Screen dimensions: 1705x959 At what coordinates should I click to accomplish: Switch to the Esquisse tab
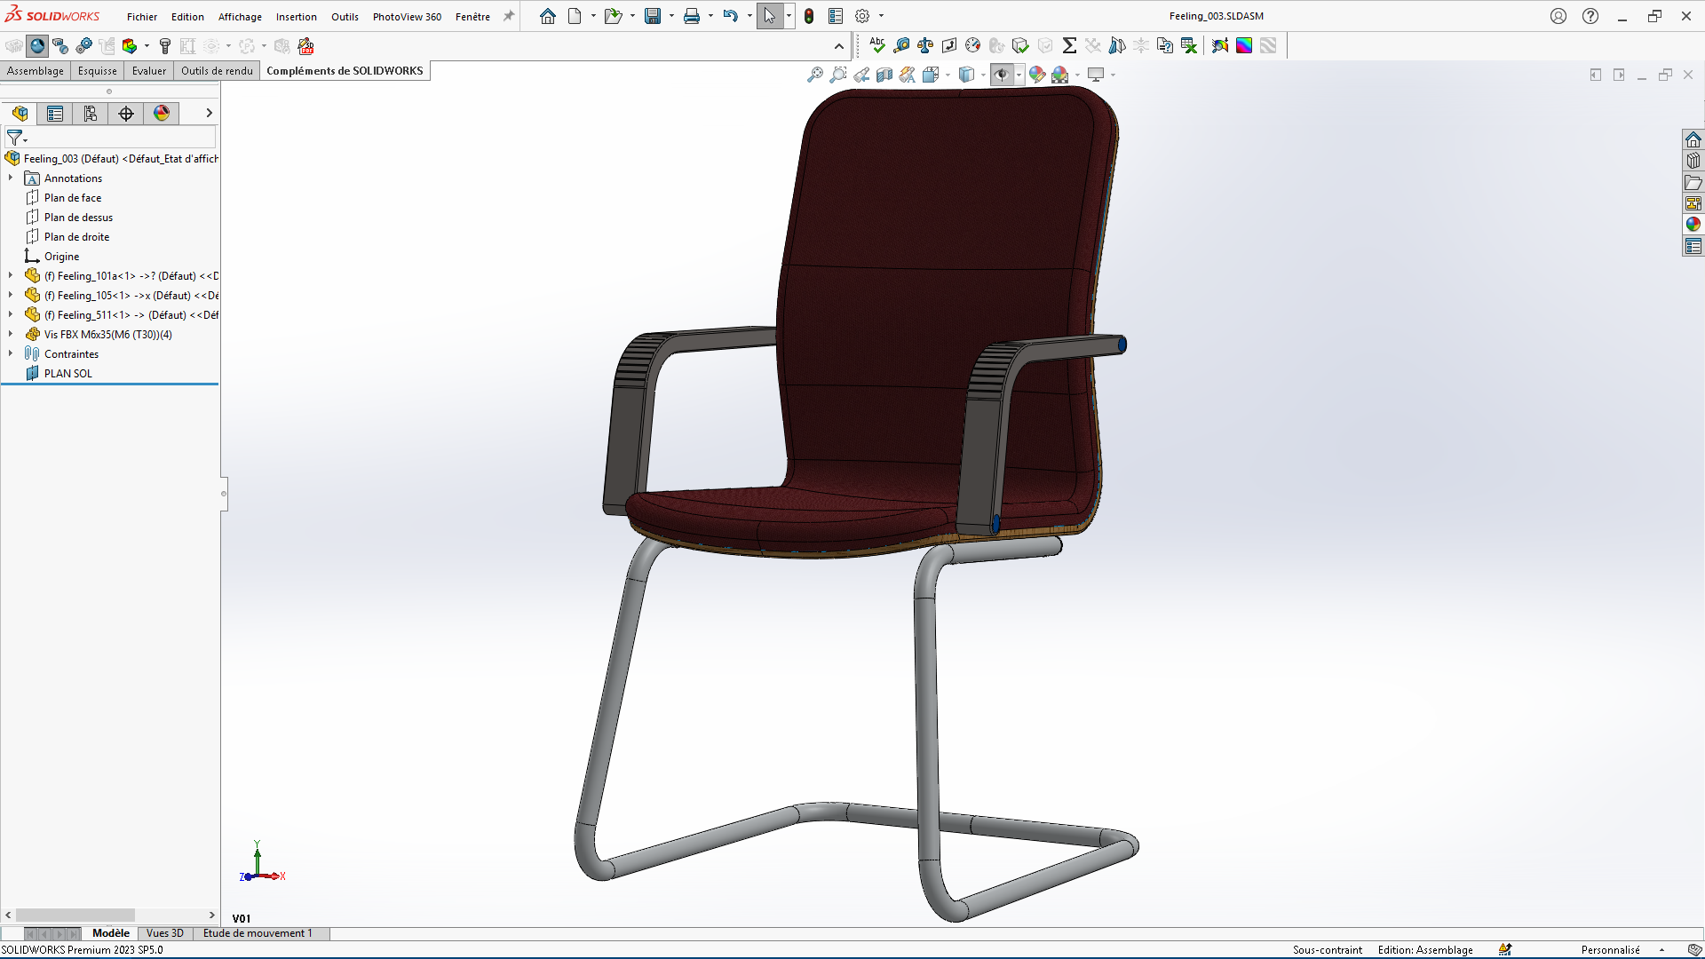click(97, 71)
